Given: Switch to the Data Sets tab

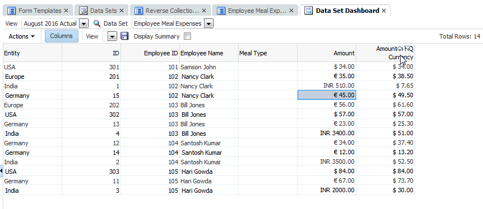Looking at the screenshot, I should (101, 11).
